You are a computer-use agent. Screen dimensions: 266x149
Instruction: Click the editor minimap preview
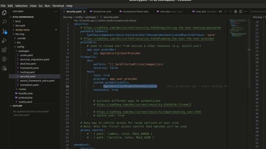point(238,28)
